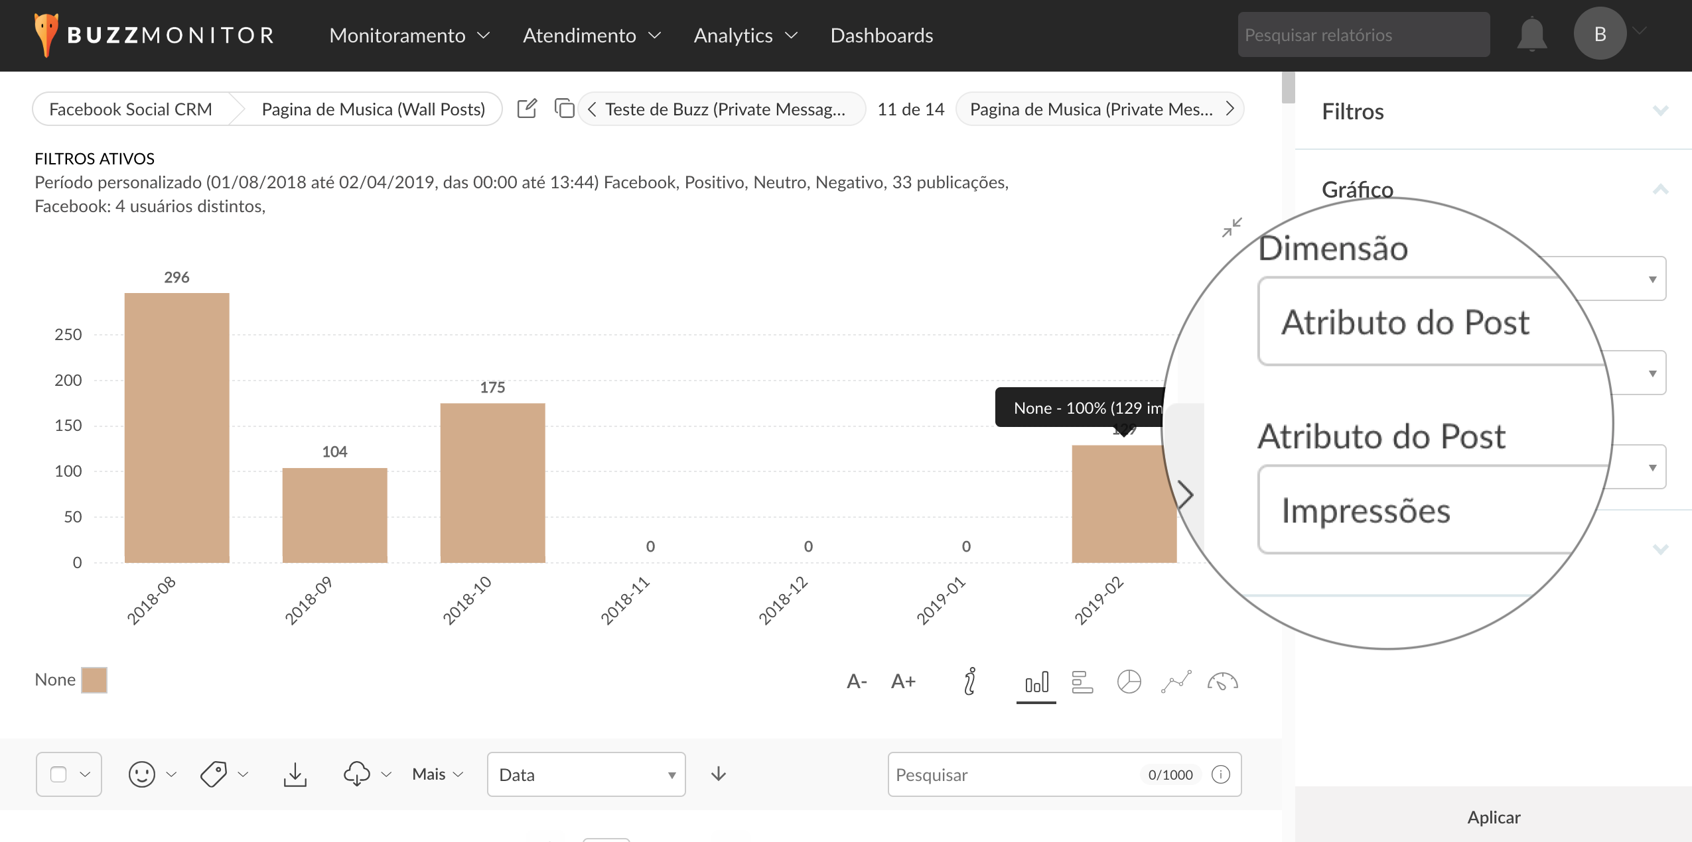Select the gauge chart icon
Image resolution: width=1692 pixels, height=842 pixels.
[x=1222, y=682]
